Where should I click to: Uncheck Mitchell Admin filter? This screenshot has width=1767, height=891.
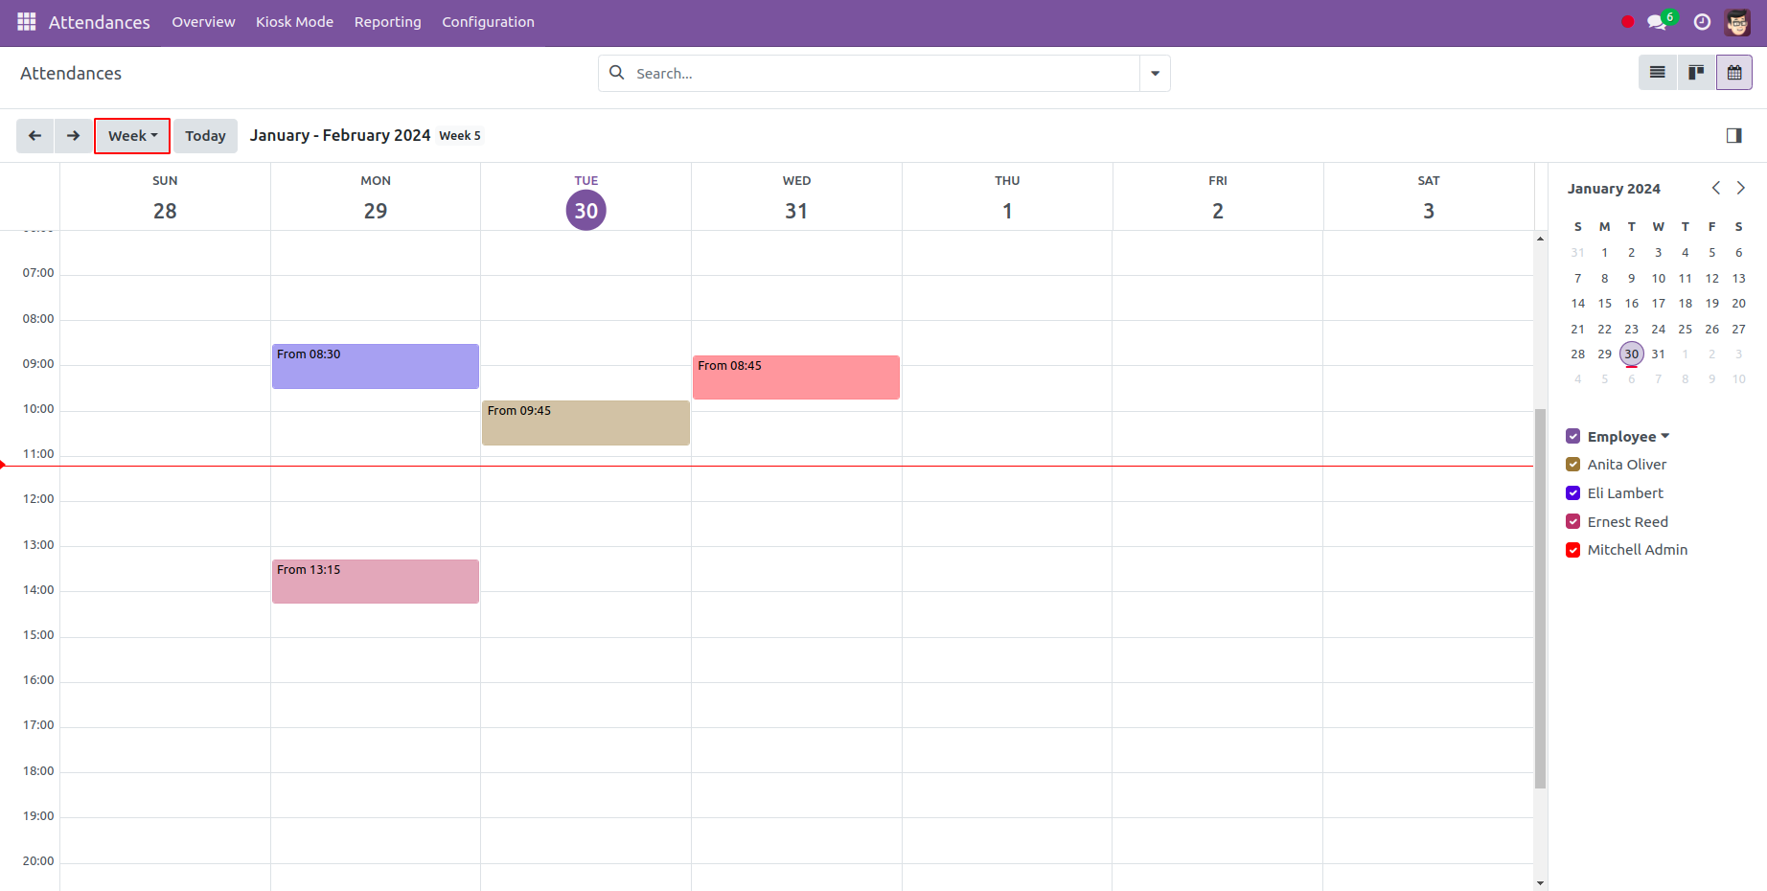1573,550
